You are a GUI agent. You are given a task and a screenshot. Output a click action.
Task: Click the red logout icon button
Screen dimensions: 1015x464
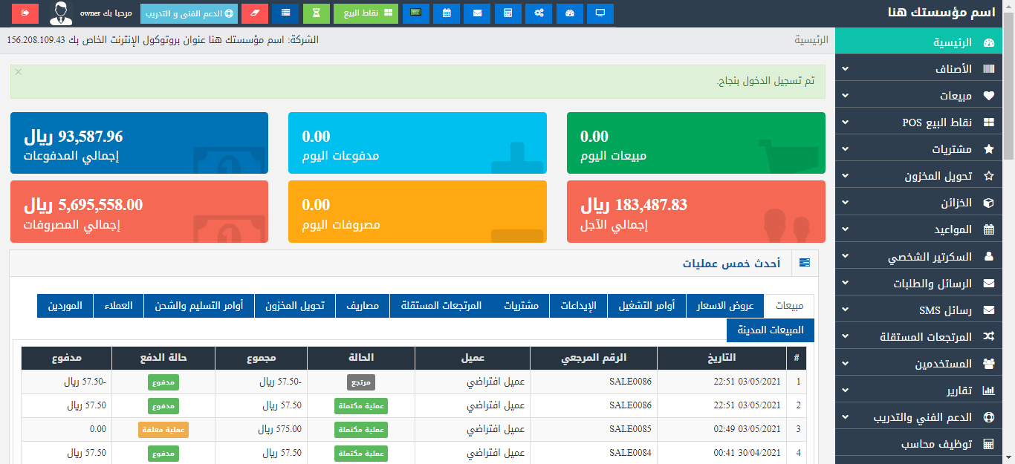(25, 13)
